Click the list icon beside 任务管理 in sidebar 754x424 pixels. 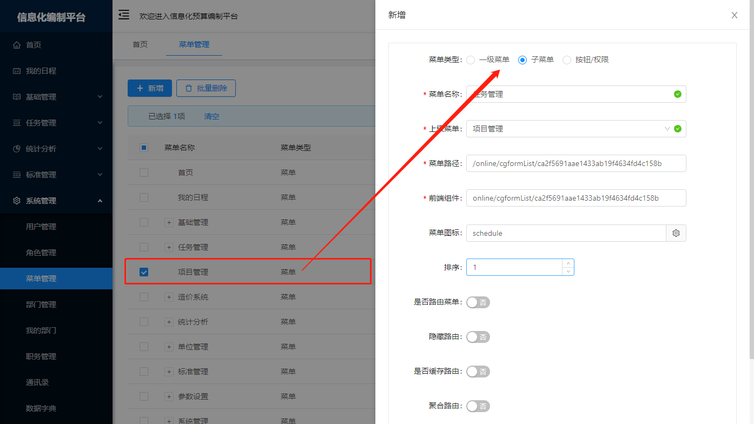[17, 123]
